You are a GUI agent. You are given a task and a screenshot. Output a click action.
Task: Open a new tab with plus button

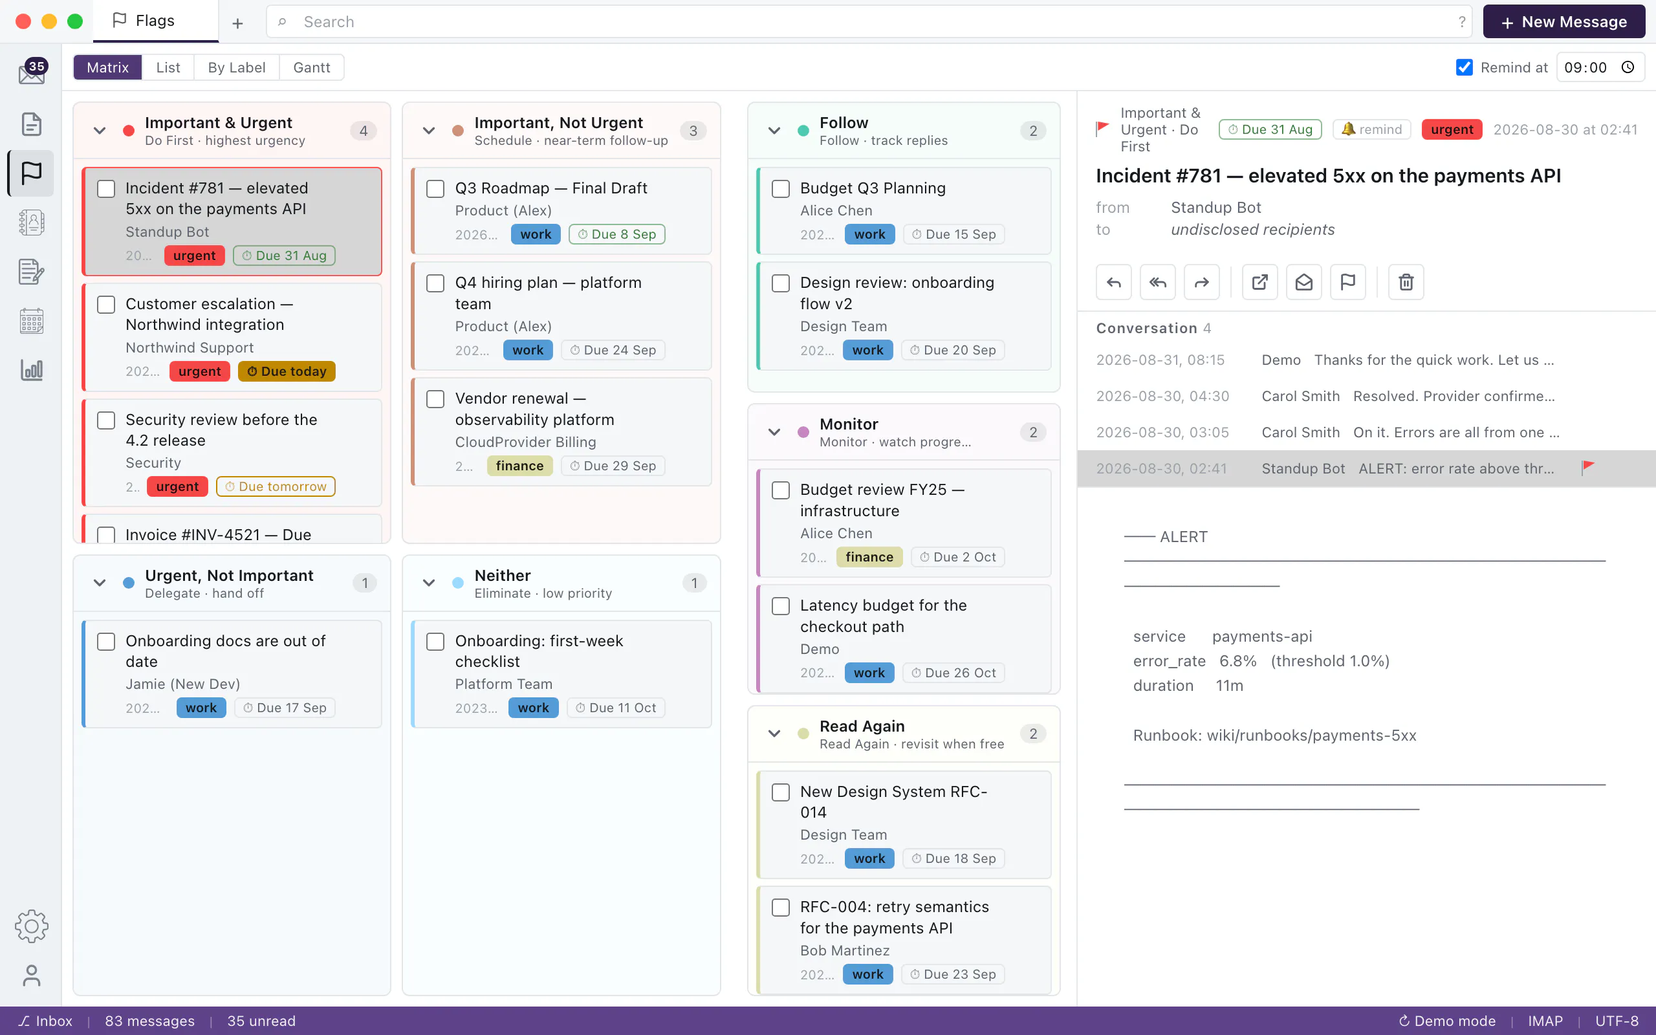click(237, 23)
